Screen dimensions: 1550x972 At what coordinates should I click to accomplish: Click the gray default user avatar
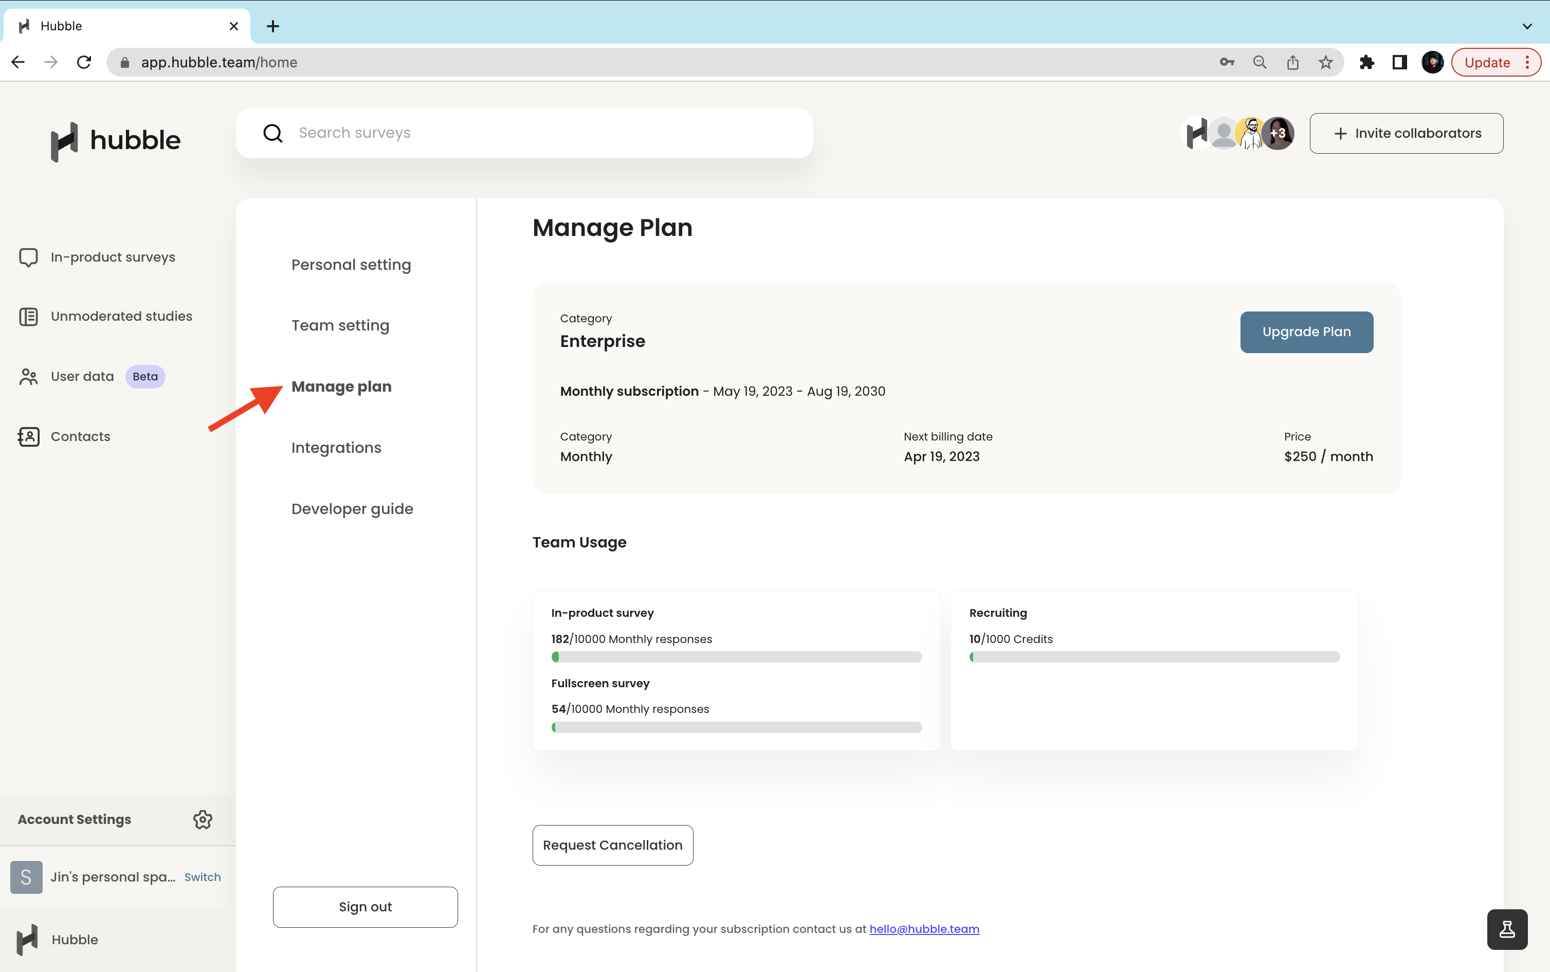click(x=1224, y=133)
